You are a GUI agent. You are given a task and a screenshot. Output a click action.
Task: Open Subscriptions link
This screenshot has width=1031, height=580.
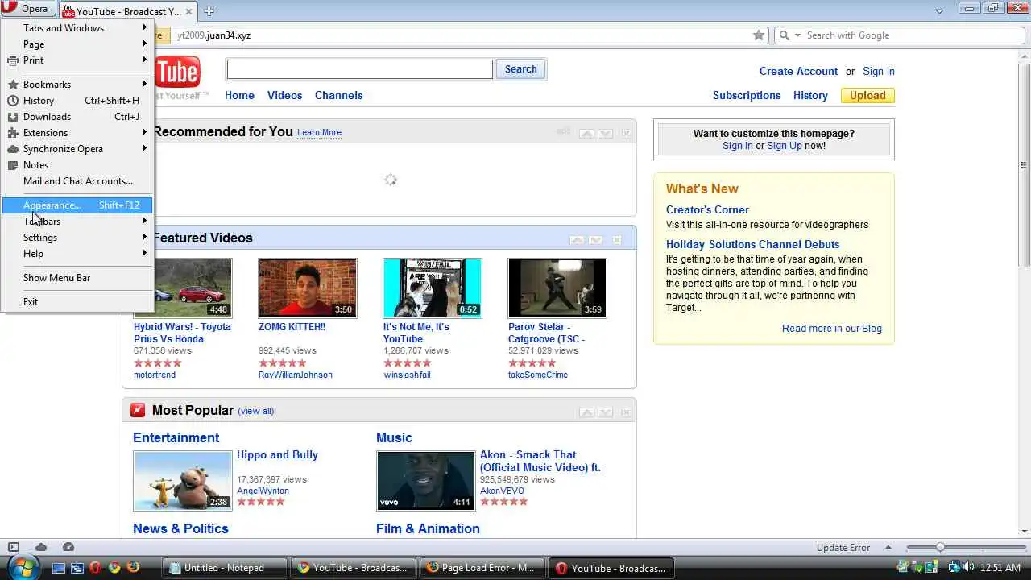(746, 95)
